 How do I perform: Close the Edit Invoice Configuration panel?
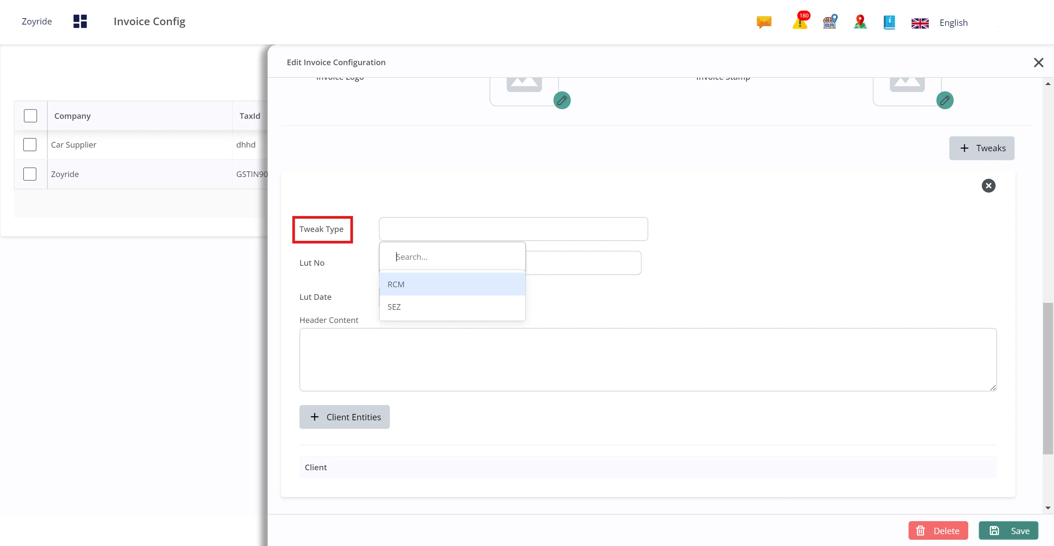tap(1038, 63)
